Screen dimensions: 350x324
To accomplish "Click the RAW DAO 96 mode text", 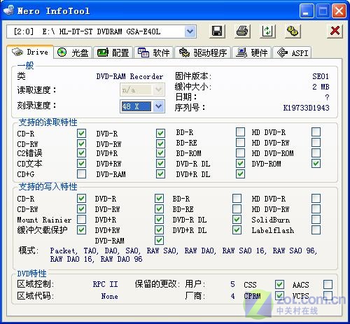I will [121, 259].
